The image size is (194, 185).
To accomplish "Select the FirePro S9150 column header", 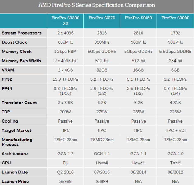I will point(138,18).
